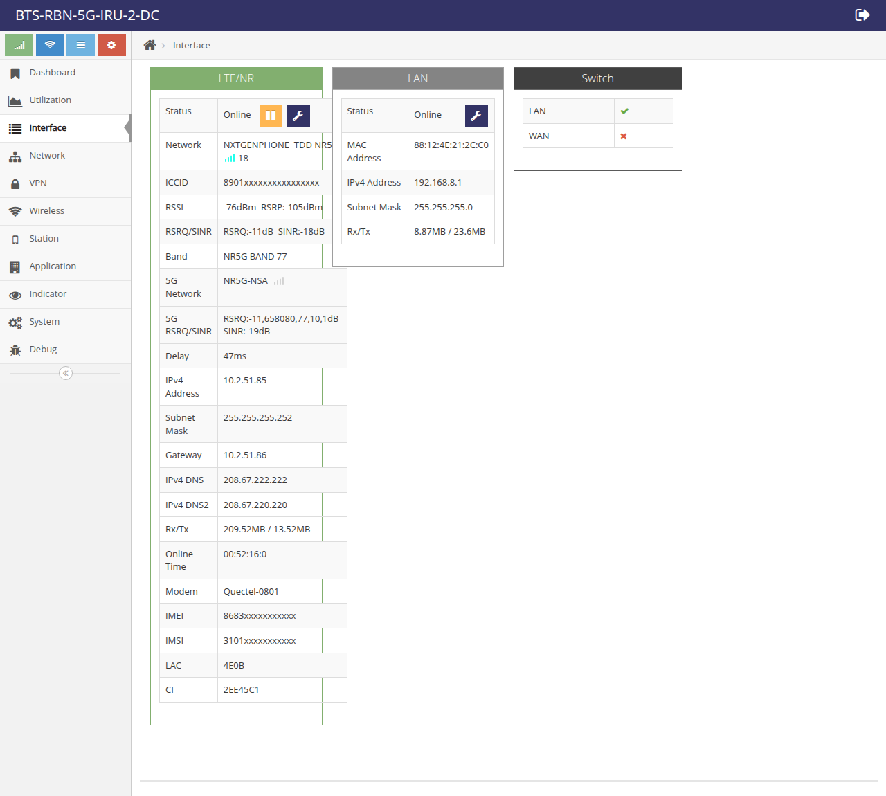Select the online time 00:52:16:0
This screenshot has height=796, width=886.
245,554
